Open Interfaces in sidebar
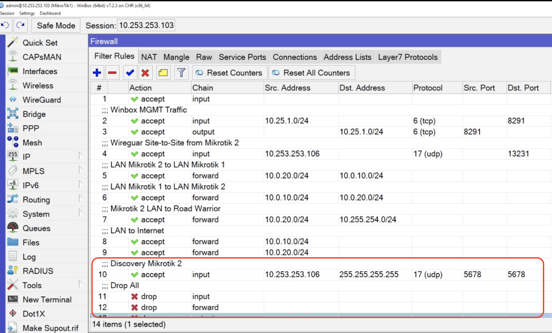This screenshot has width=552, height=333. pyautogui.click(x=40, y=71)
